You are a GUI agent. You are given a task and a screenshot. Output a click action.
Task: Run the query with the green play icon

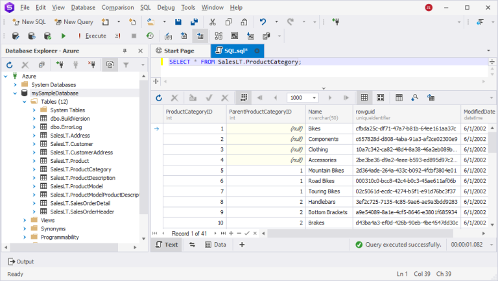(63, 36)
